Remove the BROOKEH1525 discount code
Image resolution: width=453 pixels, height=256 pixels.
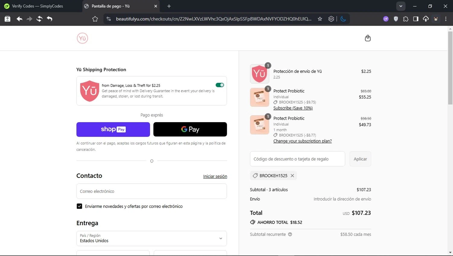click(x=292, y=176)
